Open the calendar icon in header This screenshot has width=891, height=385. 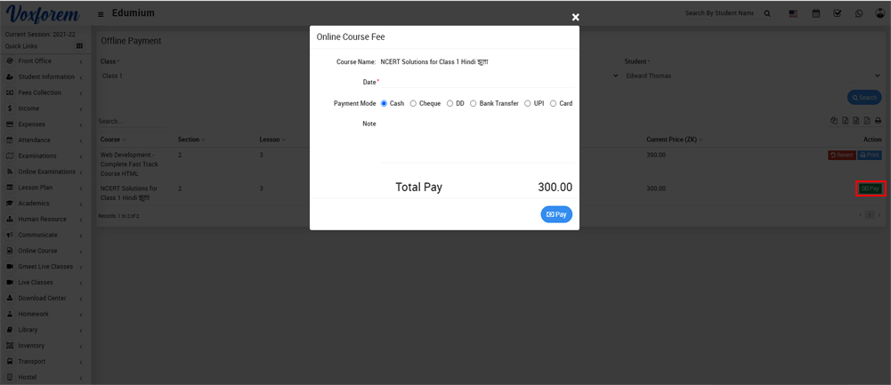[x=815, y=14]
